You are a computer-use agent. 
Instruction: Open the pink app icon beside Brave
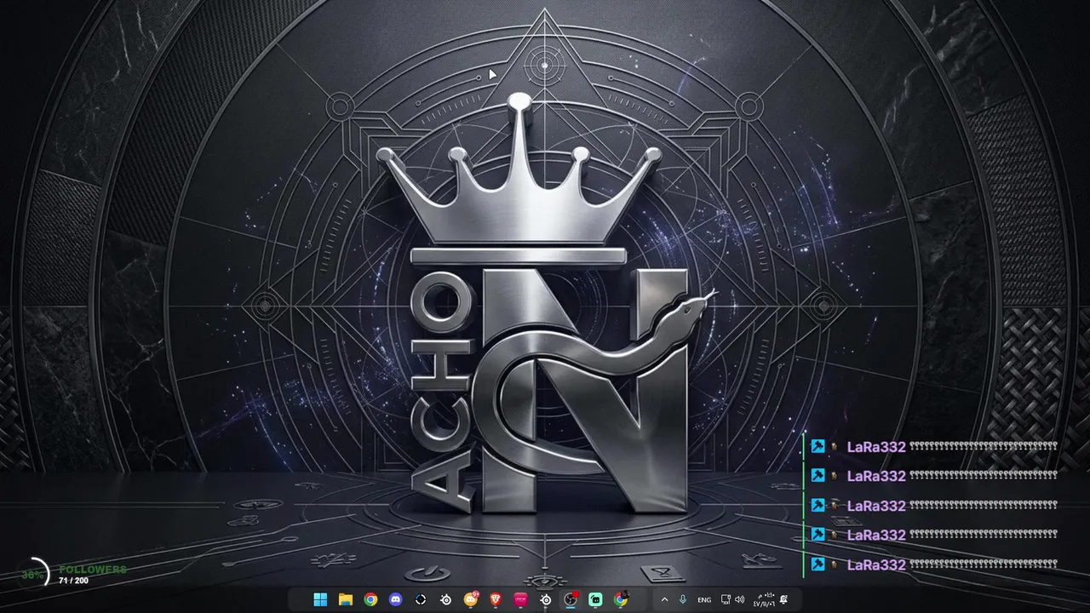click(x=520, y=599)
